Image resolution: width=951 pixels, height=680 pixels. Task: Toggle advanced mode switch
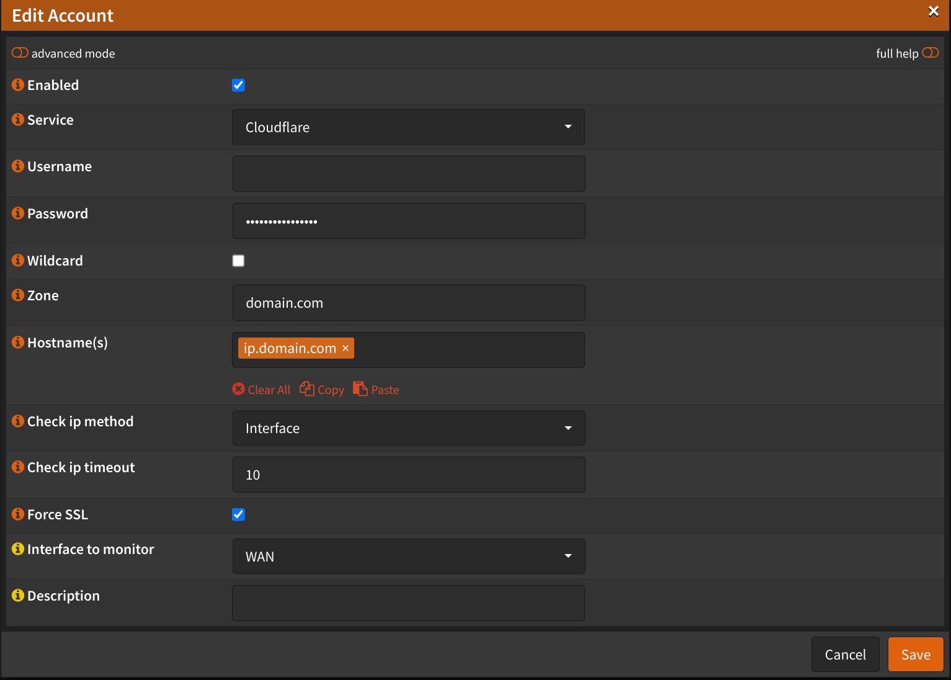point(20,53)
